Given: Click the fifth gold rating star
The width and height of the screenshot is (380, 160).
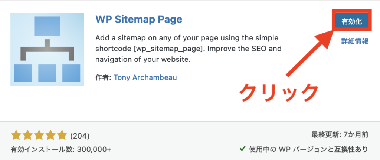Looking at the screenshot, I should click(62, 135).
